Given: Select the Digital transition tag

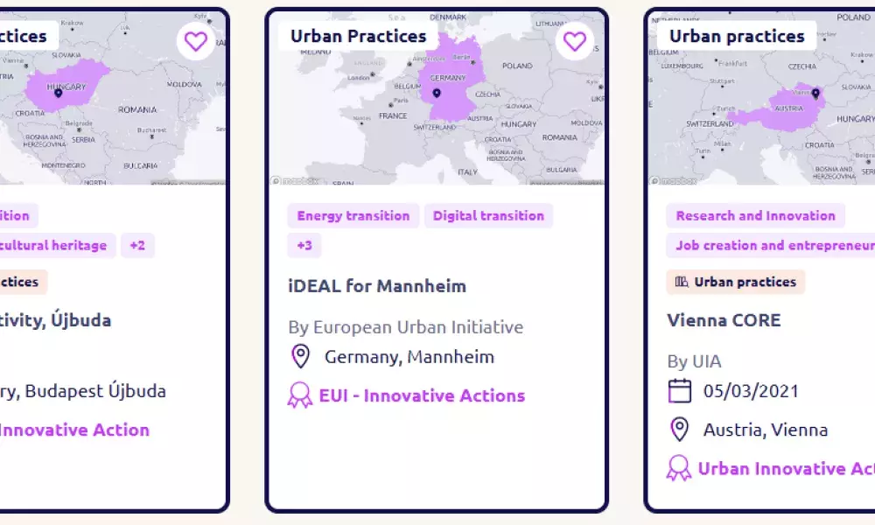Looking at the screenshot, I should click(x=488, y=216).
